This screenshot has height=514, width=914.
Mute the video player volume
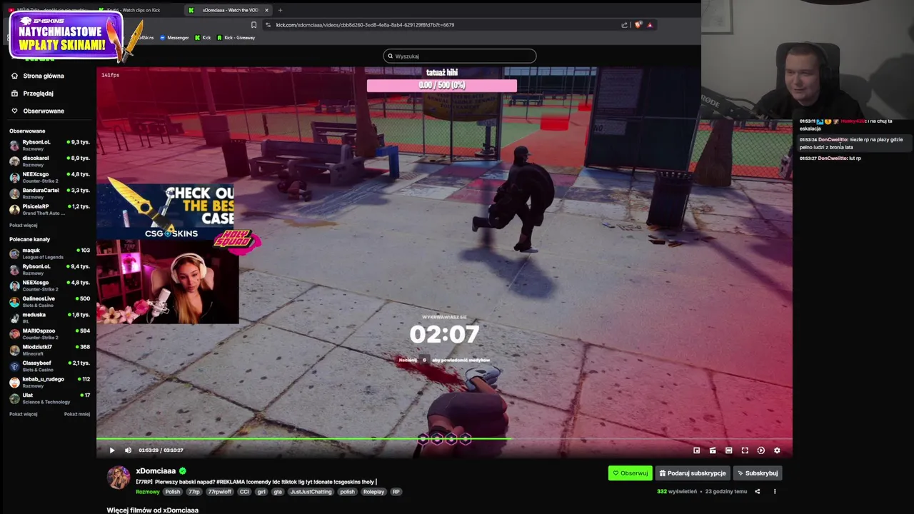click(x=128, y=450)
